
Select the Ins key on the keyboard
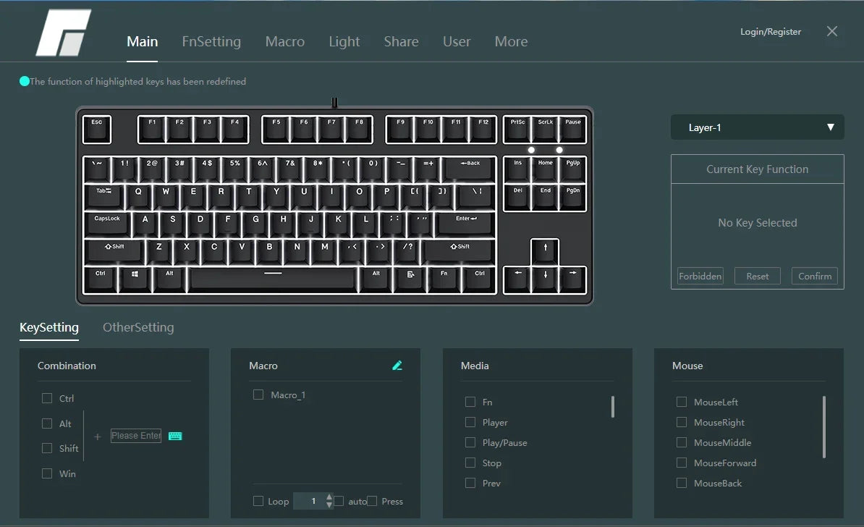click(x=517, y=169)
